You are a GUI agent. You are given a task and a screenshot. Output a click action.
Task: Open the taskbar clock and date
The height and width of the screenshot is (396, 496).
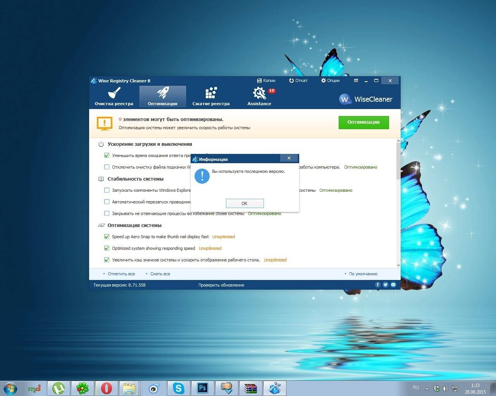click(475, 389)
